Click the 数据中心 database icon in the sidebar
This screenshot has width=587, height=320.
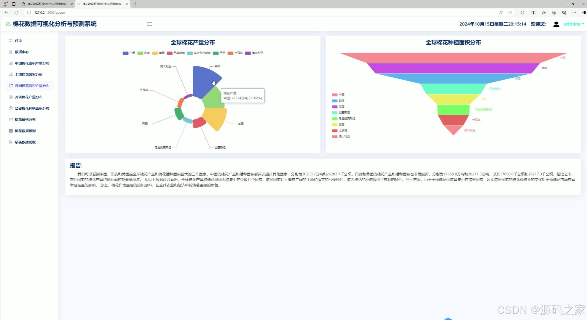point(11,52)
